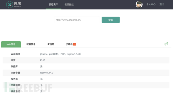
Task: Click the Yunsee logo icon
Action: pyautogui.click(x=10, y=5)
